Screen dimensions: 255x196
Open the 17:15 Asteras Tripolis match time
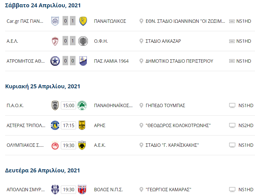click(68, 125)
